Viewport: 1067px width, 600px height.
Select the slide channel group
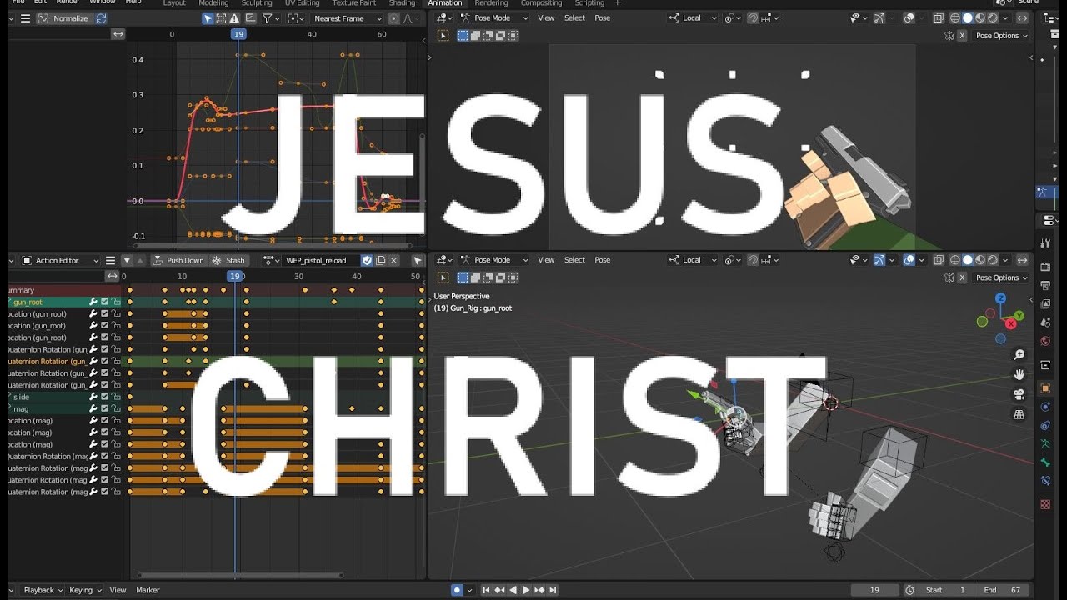click(21, 397)
